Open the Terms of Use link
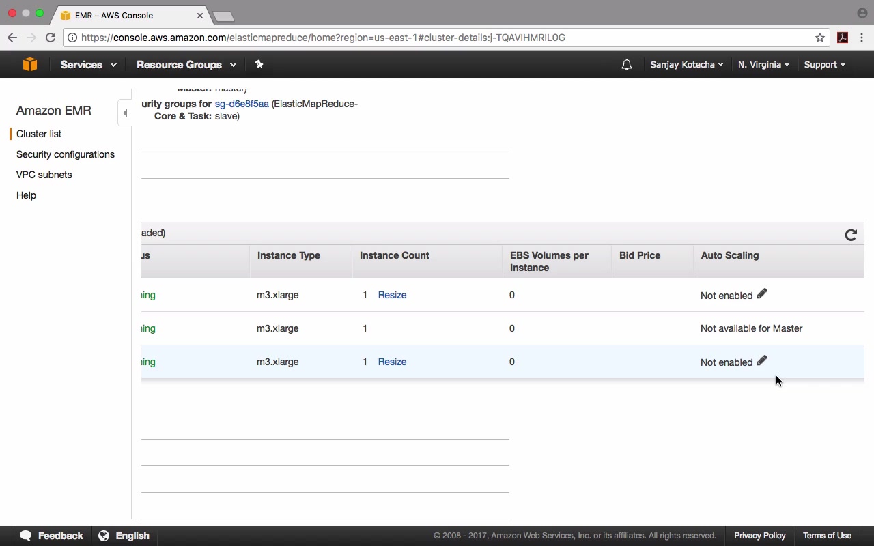This screenshot has width=874, height=546. pos(827,536)
